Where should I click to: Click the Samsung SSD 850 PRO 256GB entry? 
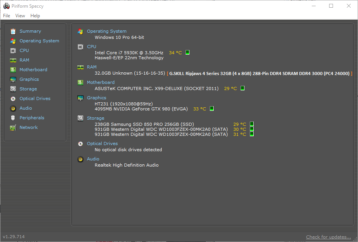[x=144, y=124]
